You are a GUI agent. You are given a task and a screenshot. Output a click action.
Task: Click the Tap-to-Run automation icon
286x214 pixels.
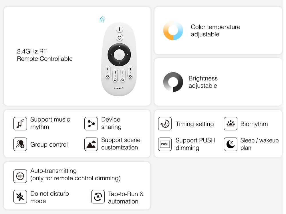pos(98,197)
